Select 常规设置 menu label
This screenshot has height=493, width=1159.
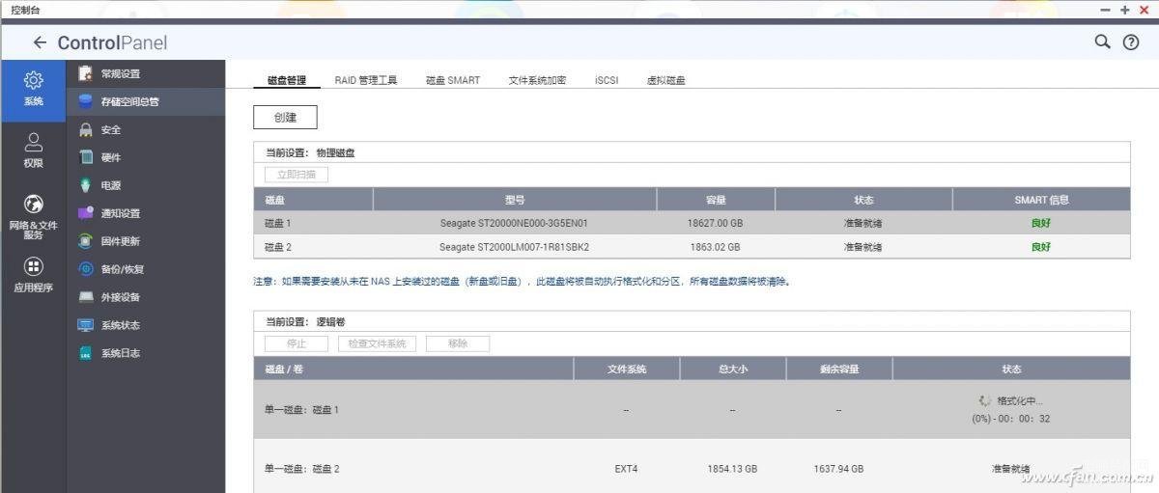tap(121, 74)
